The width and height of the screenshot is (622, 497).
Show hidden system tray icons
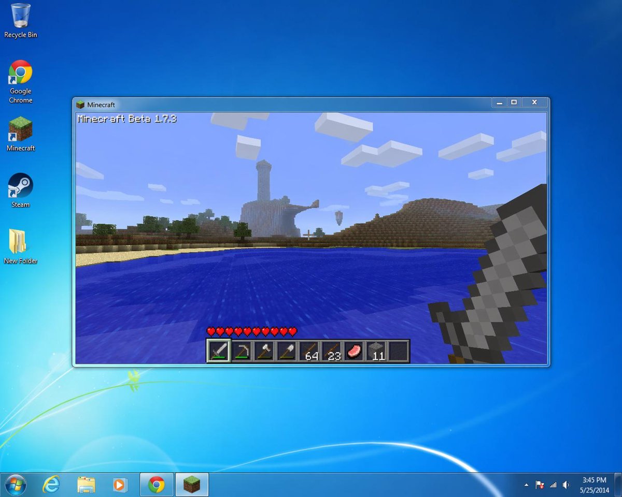pos(527,485)
